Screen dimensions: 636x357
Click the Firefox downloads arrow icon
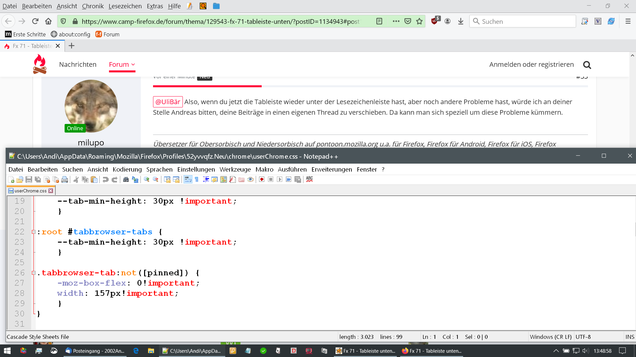(x=460, y=21)
